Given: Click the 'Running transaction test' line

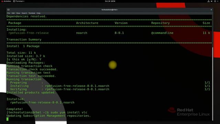Looking at the screenshot, I should [x=29, y=73].
